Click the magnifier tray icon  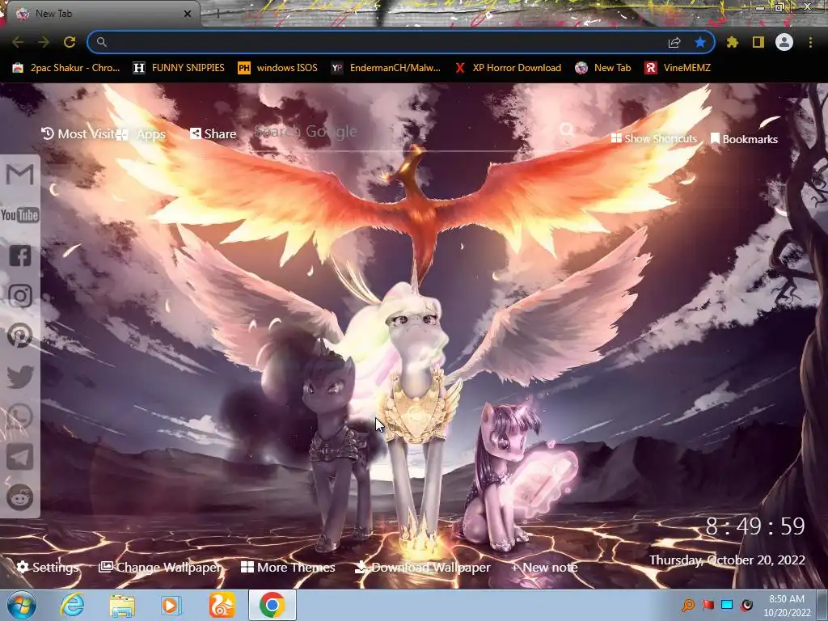688,605
